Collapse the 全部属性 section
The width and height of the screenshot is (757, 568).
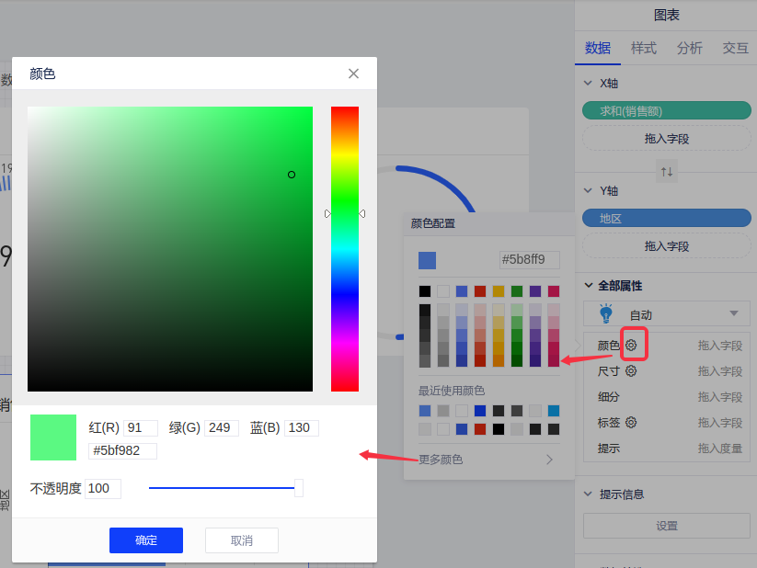(589, 286)
